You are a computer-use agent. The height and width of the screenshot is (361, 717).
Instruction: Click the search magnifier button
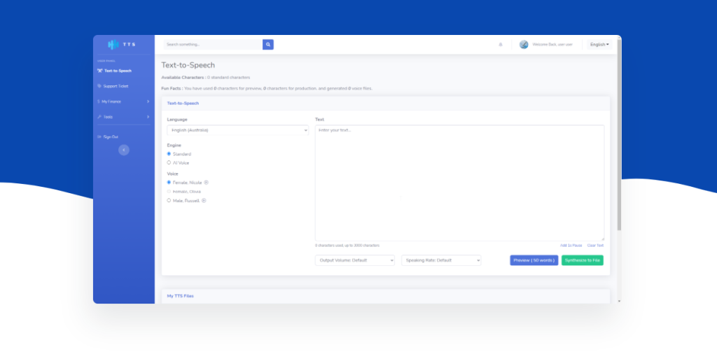pos(268,45)
